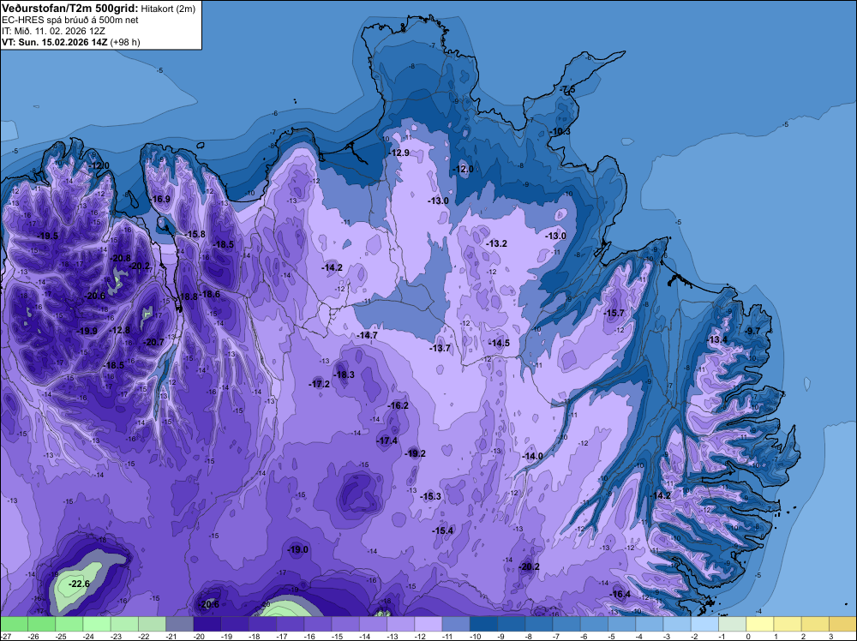The height and width of the screenshot is (641, 857).
Task: Select the -13.4 temperature value
Action: (717, 339)
